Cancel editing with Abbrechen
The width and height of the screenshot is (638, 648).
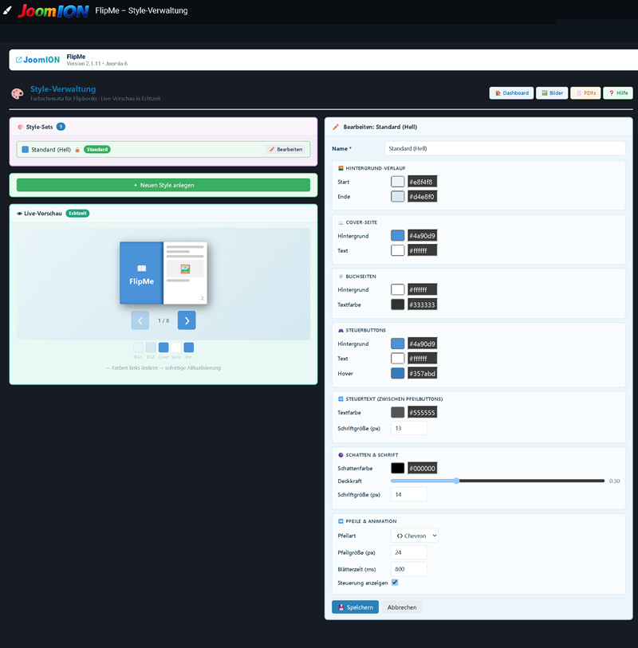(402, 607)
